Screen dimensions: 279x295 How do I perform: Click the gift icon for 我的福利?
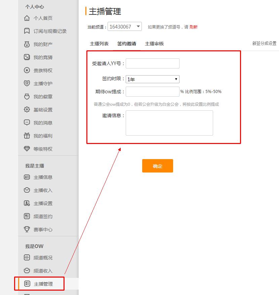[27, 136]
